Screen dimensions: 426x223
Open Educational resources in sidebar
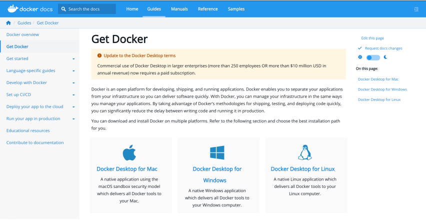pos(28,130)
